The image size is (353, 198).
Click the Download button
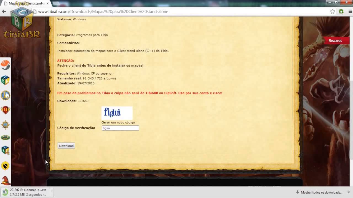pos(66,146)
